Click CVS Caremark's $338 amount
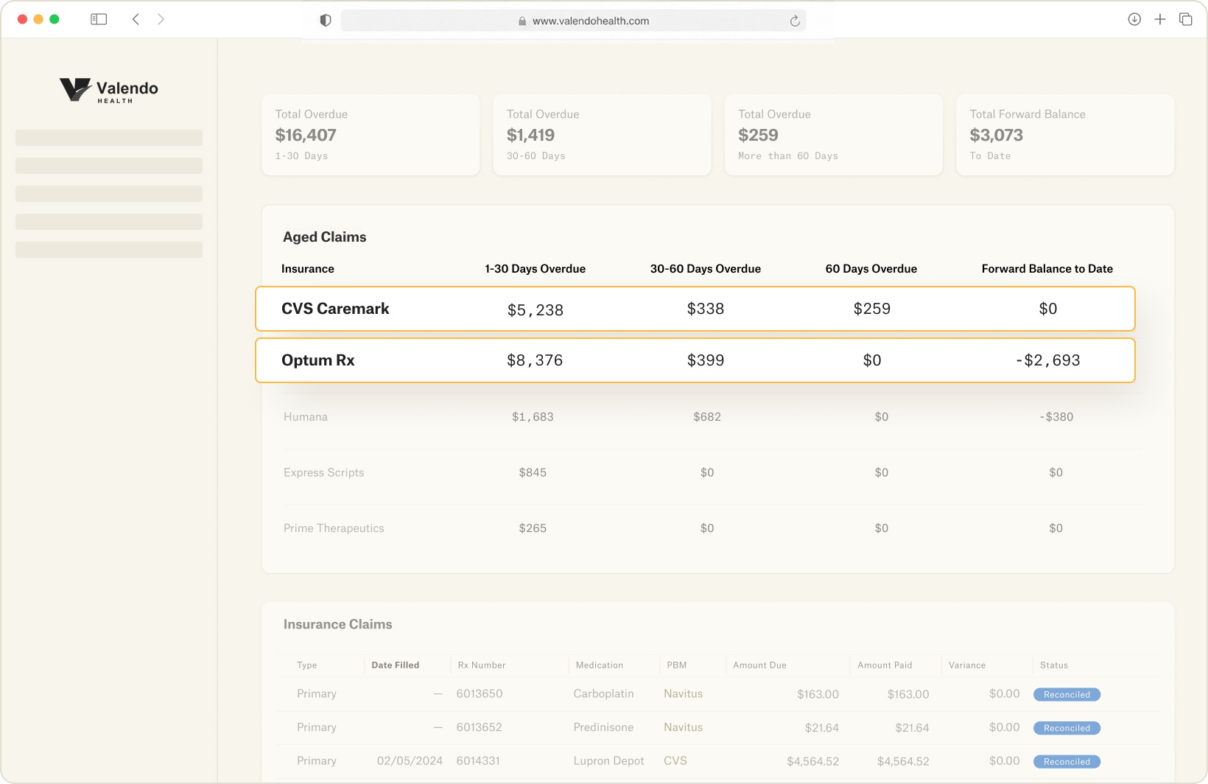The image size is (1208, 784). [706, 309]
